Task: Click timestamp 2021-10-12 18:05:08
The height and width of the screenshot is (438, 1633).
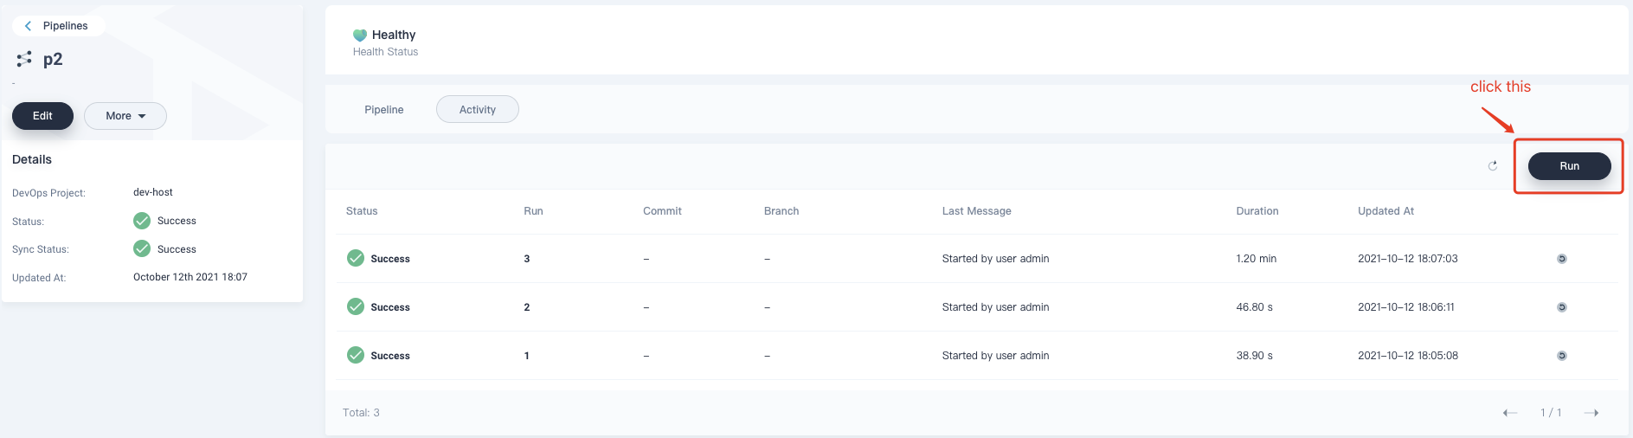Action: click(x=1408, y=356)
